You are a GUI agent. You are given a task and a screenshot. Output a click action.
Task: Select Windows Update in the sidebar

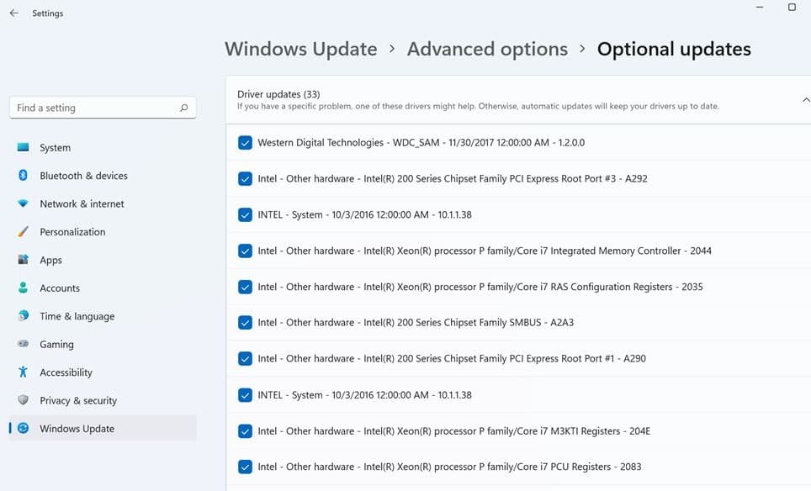click(77, 429)
